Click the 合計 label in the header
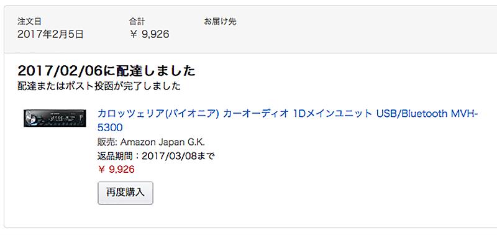Image resolution: width=497 pixels, height=235 pixels. click(x=137, y=22)
